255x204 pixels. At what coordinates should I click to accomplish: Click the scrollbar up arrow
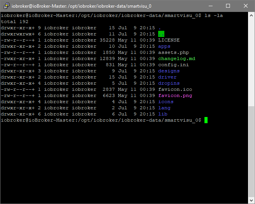(x=251, y=15)
